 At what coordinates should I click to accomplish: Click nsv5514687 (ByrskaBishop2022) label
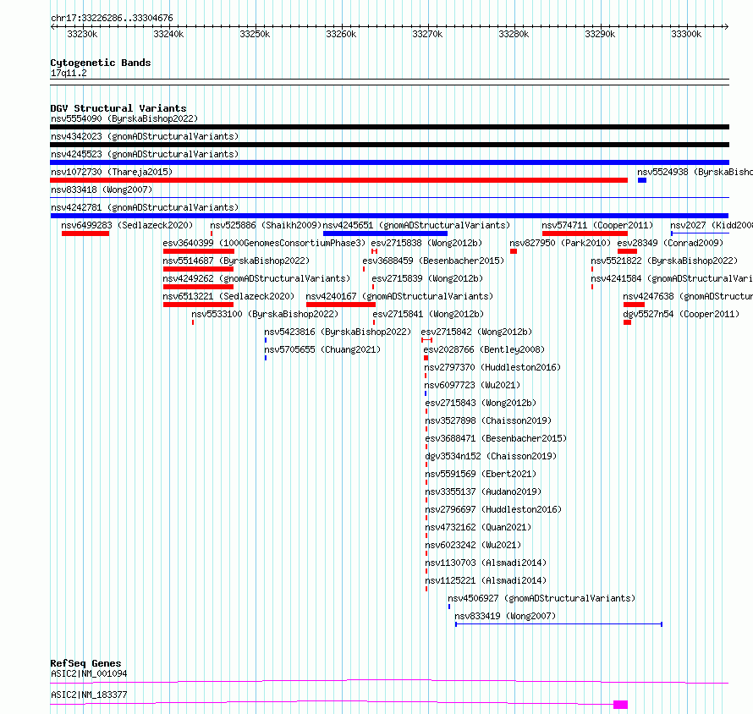click(236, 261)
